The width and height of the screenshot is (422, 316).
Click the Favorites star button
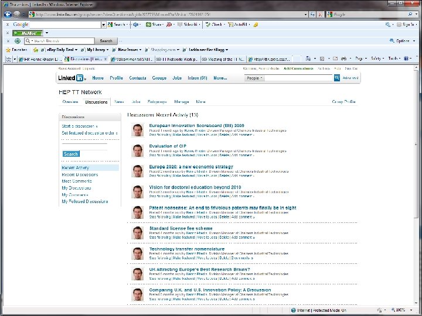click(16, 50)
